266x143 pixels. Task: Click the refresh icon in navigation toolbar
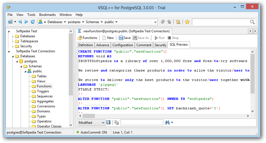pyautogui.click(x=33, y=22)
